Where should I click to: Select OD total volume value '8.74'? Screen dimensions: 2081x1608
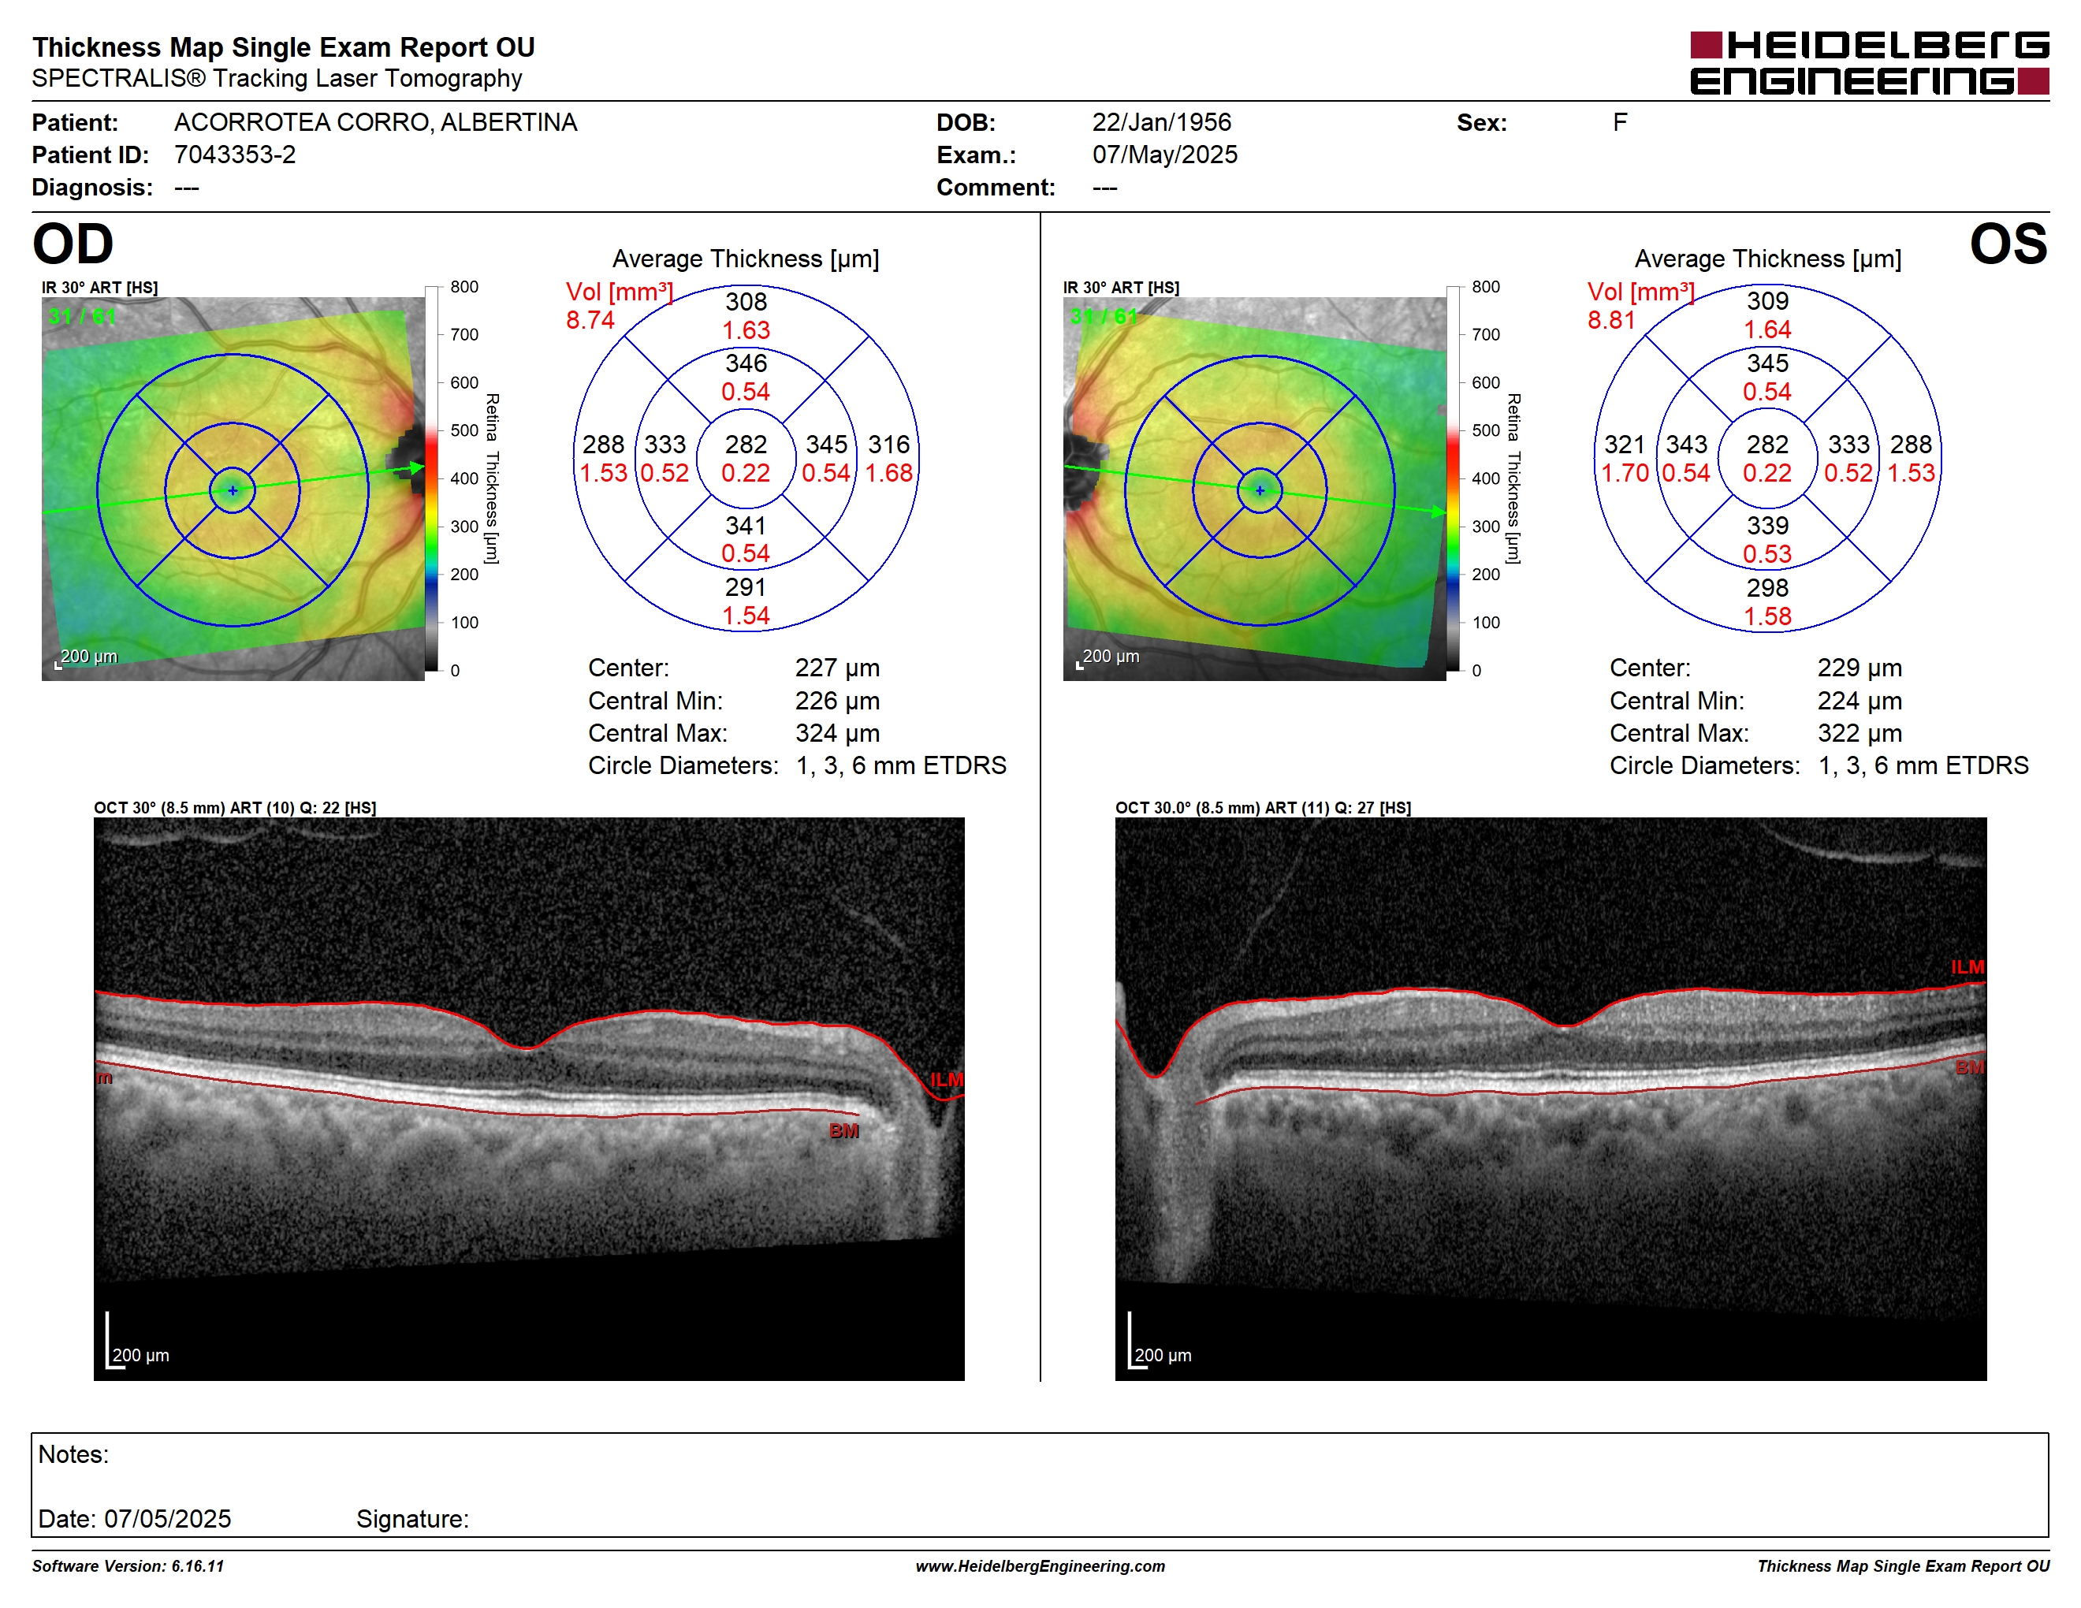coord(590,320)
